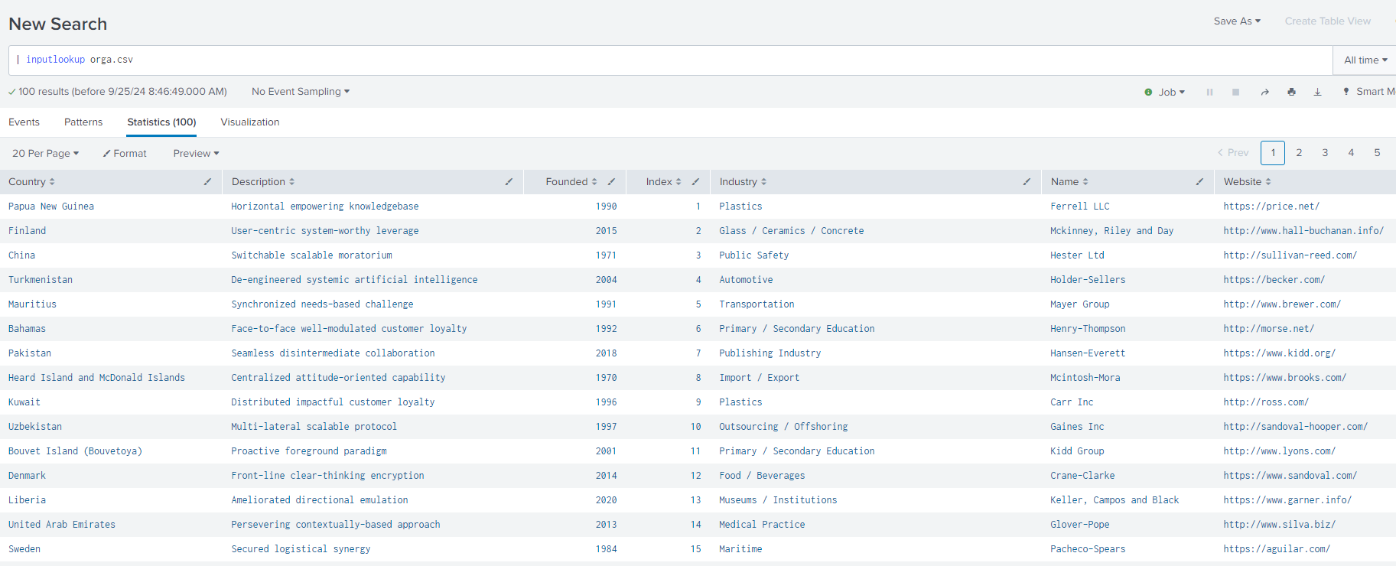Image resolution: width=1396 pixels, height=566 pixels.
Task: Open the Format options button
Action: 125,154
